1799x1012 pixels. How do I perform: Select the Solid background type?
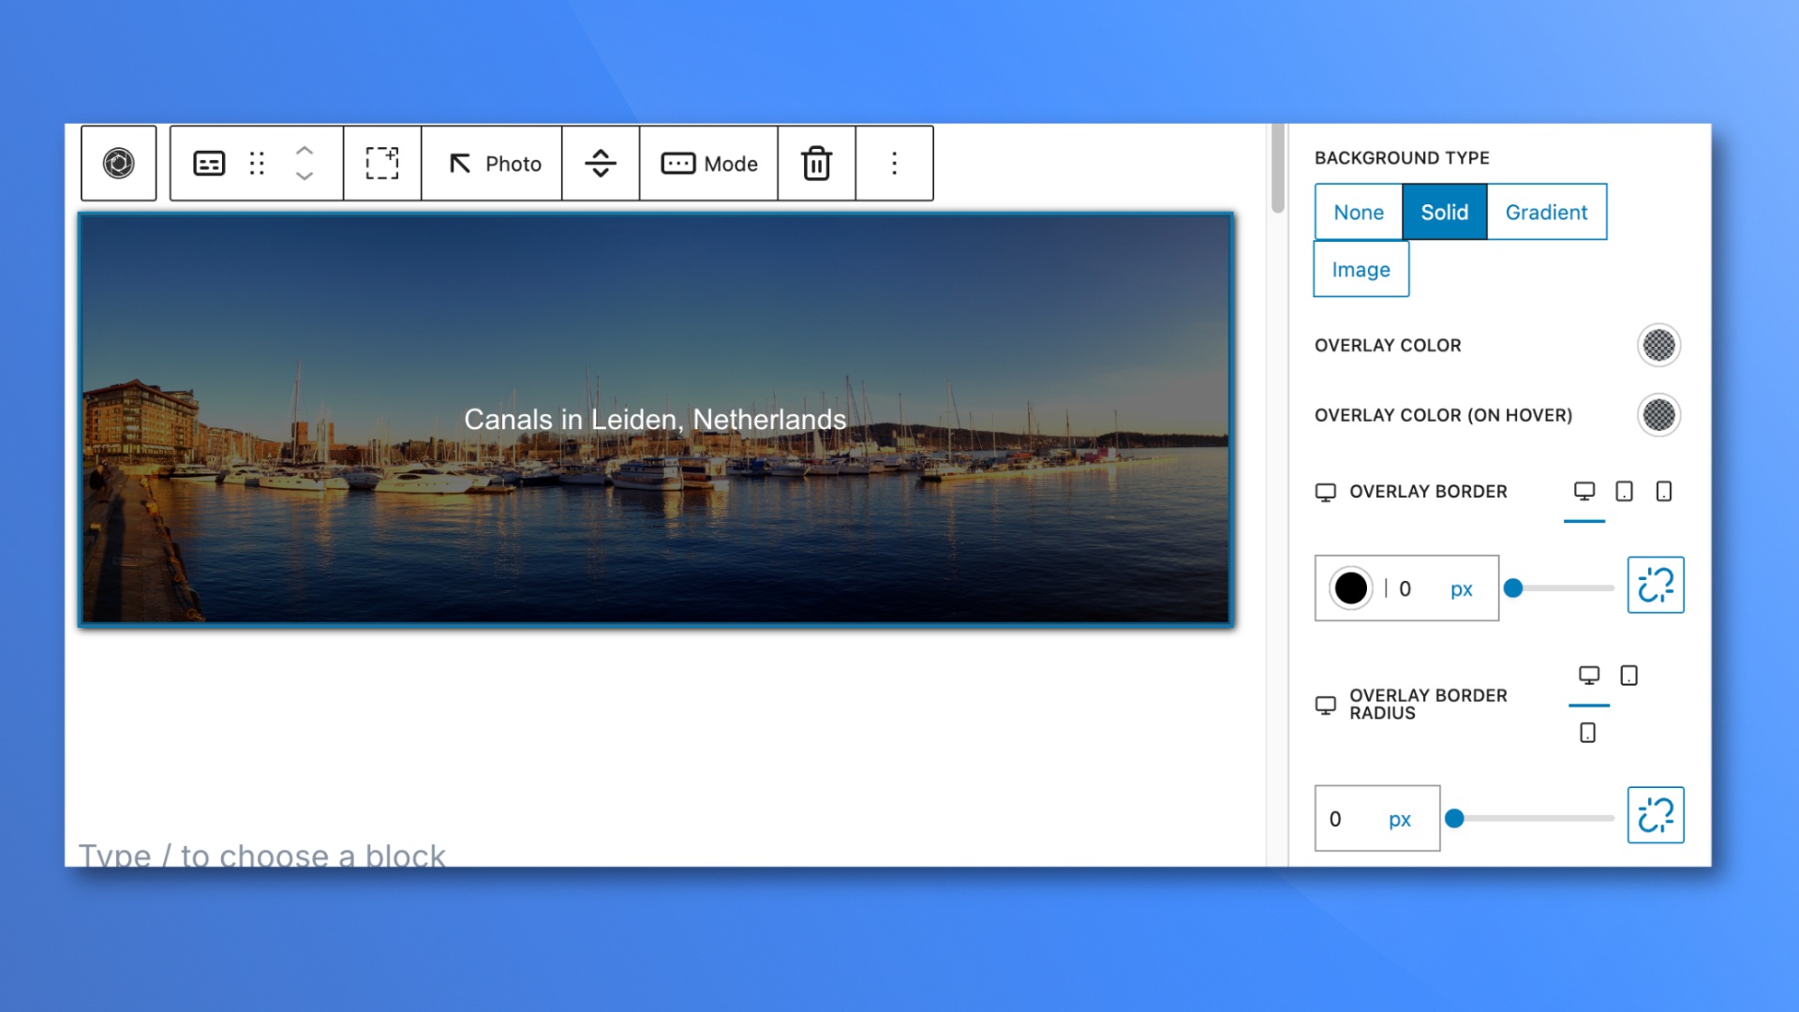point(1444,213)
